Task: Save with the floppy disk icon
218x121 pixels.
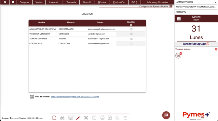Action: (x=70, y=118)
